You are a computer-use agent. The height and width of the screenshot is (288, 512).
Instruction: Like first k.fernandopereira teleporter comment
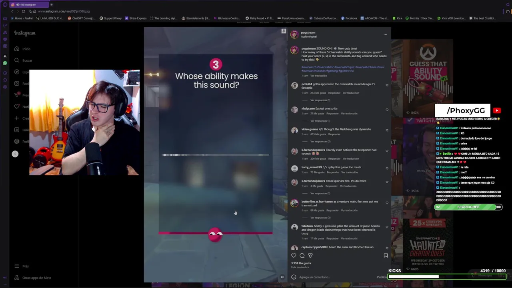[x=387, y=151]
